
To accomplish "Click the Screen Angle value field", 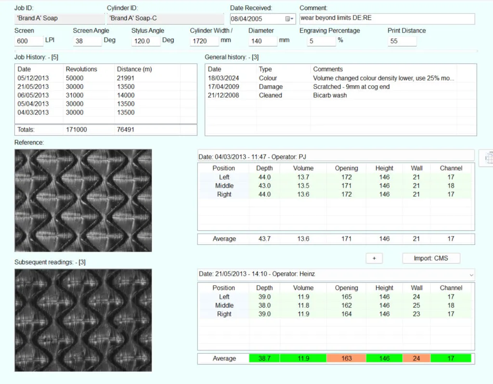I will [x=87, y=41].
